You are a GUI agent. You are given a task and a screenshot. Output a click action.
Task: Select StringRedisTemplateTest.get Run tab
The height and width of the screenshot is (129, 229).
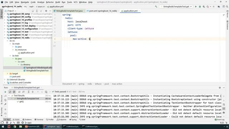pyautogui.click(x=26, y=87)
